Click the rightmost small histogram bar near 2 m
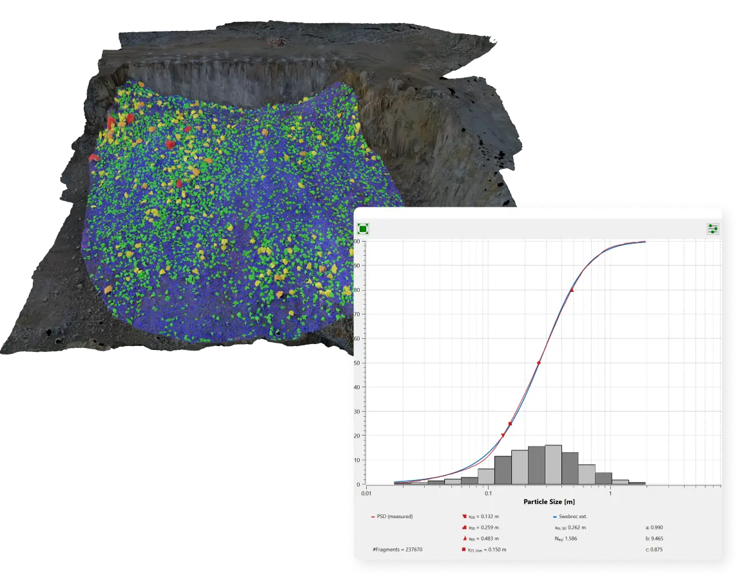The width and height of the screenshot is (740, 578). (x=637, y=483)
